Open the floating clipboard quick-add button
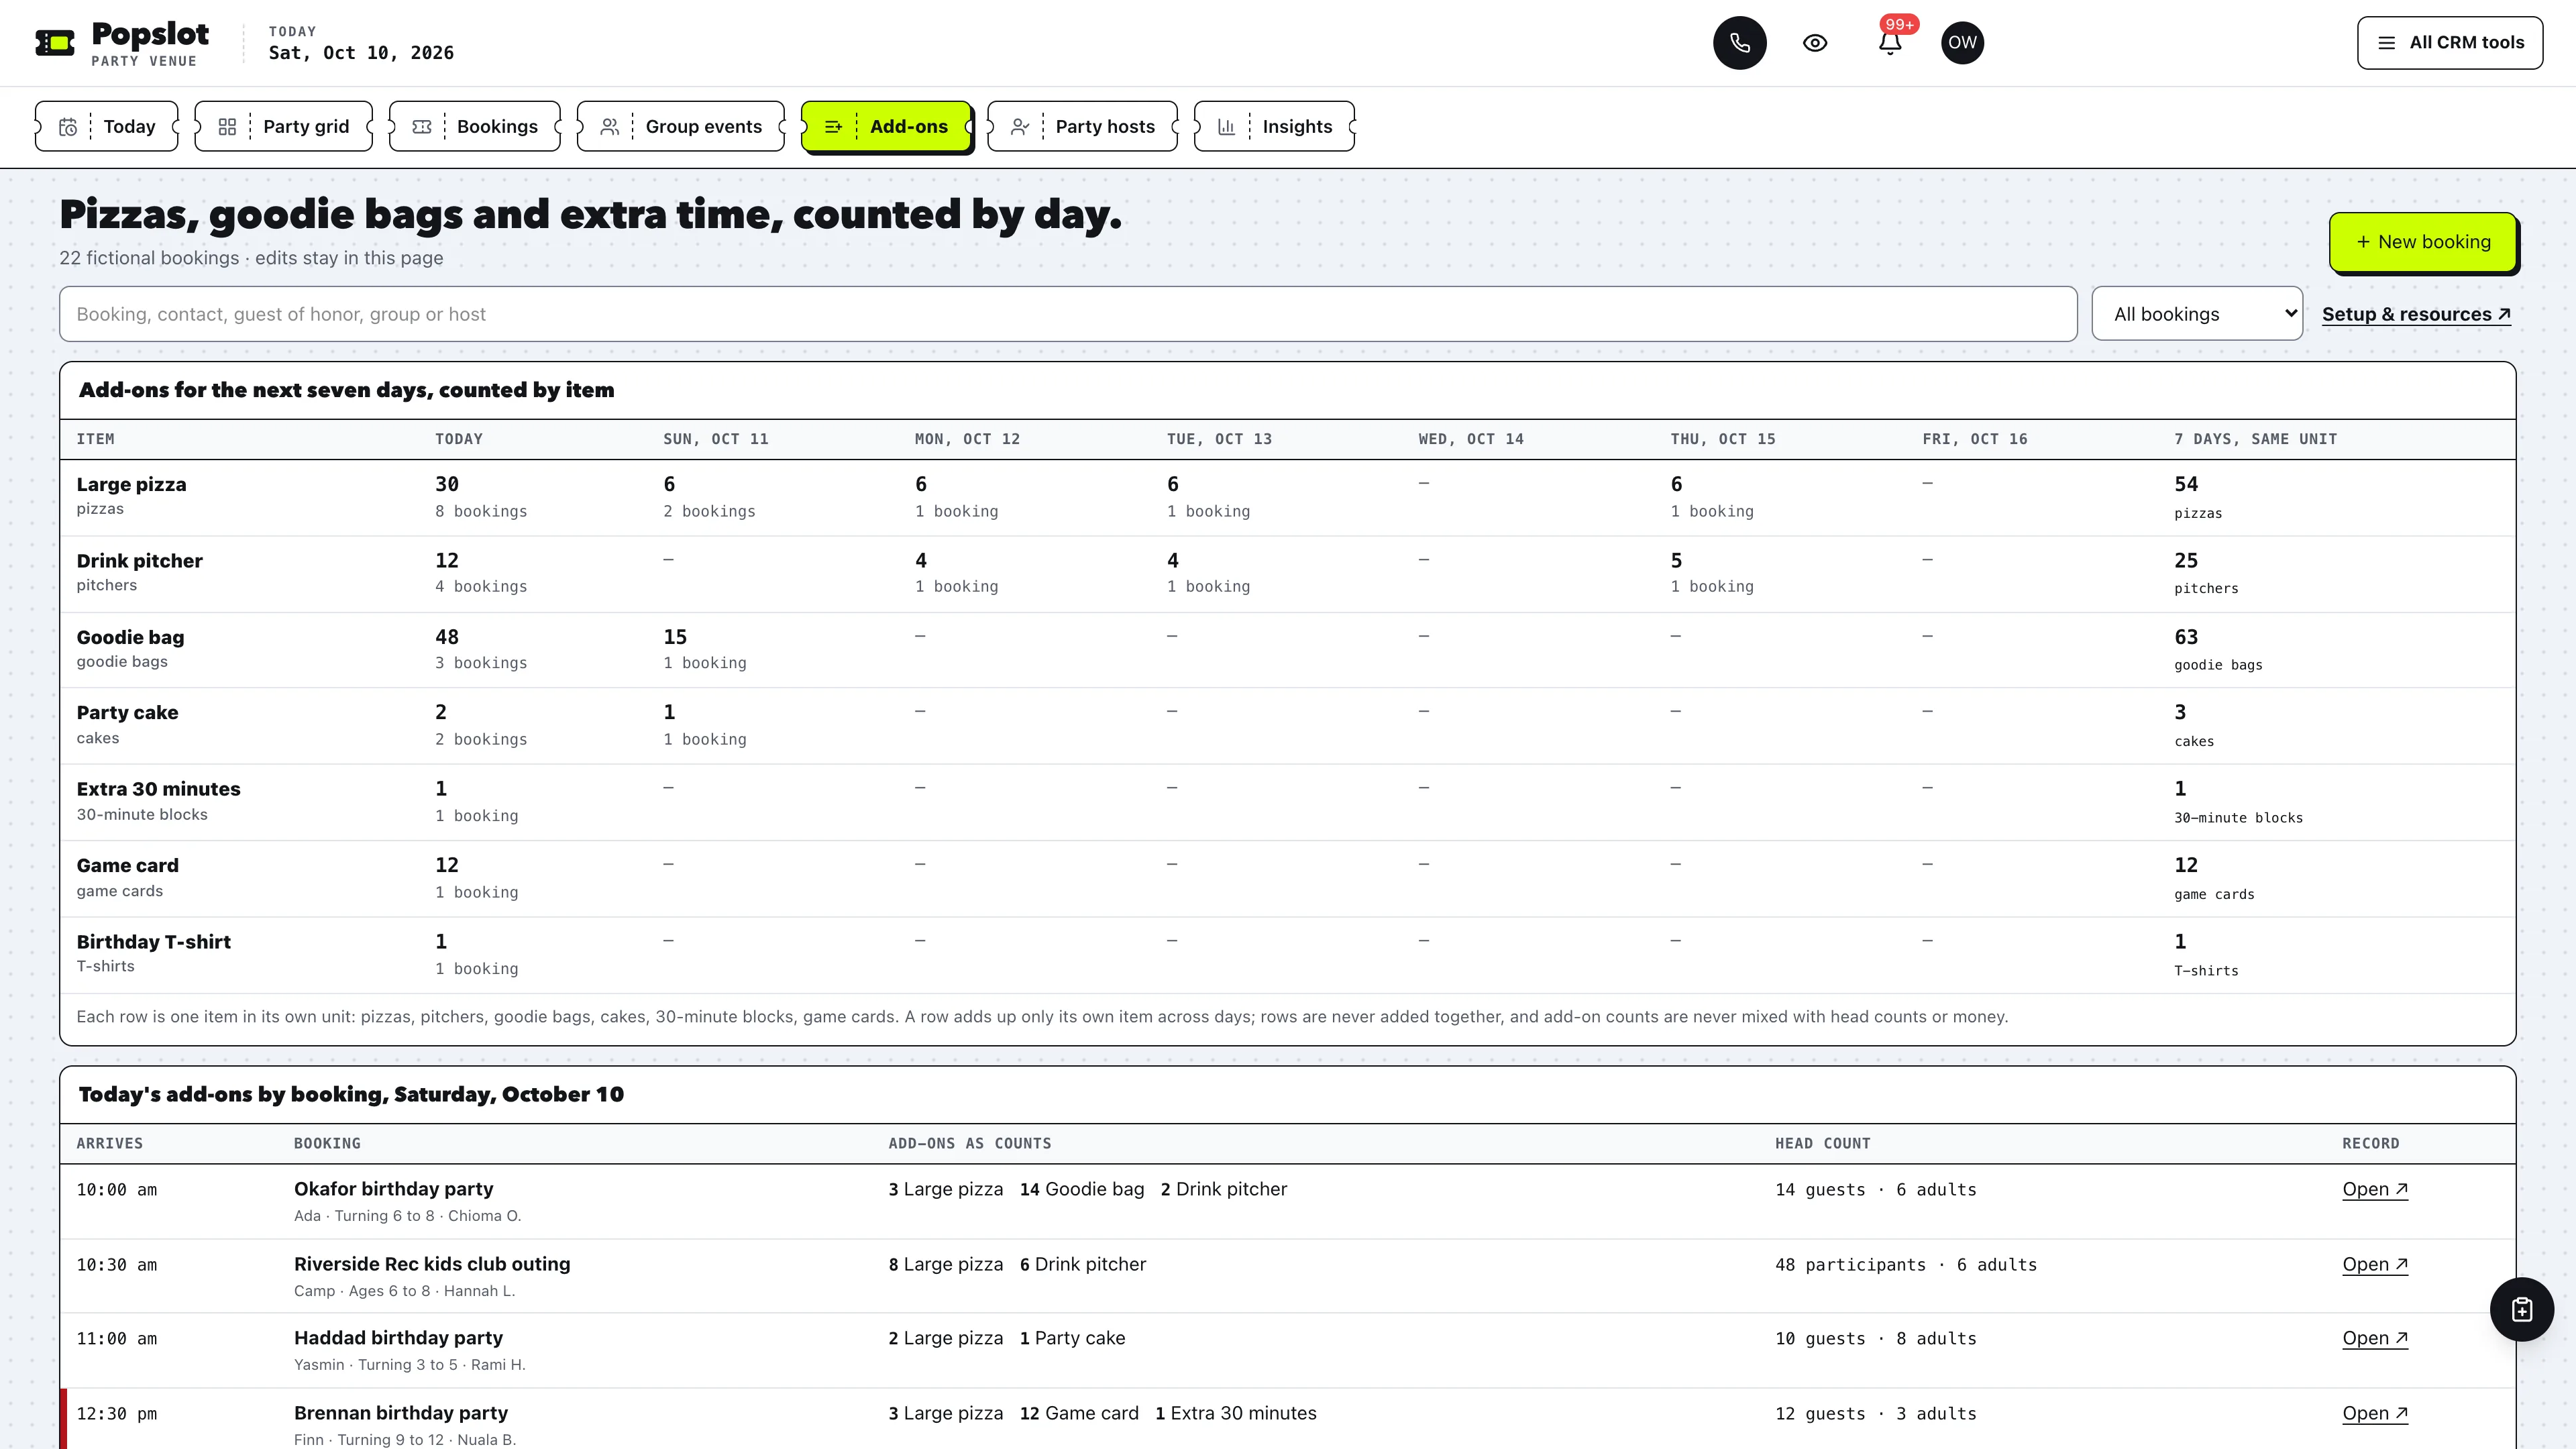 tap(2521, 1309)
